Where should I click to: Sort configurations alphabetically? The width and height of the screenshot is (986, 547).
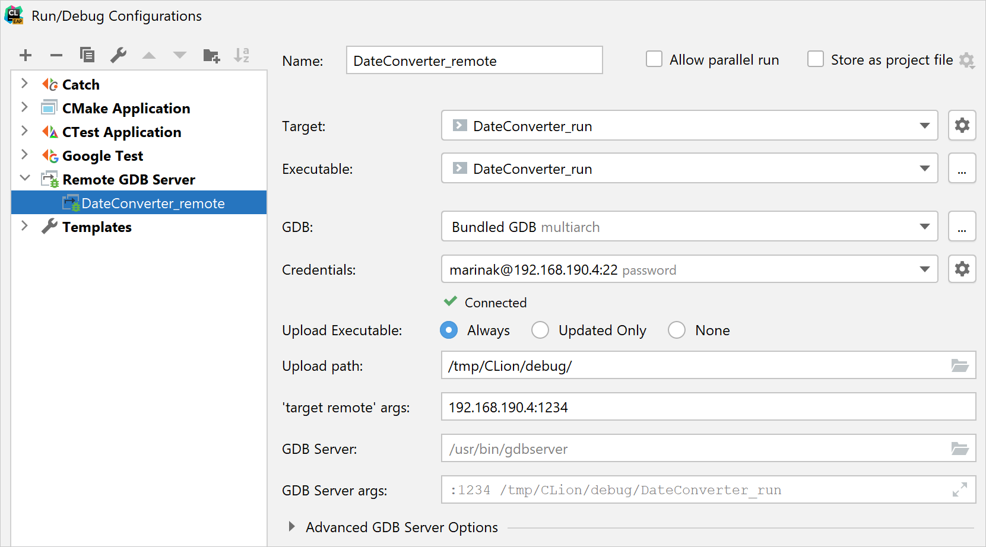click(242, 55)
